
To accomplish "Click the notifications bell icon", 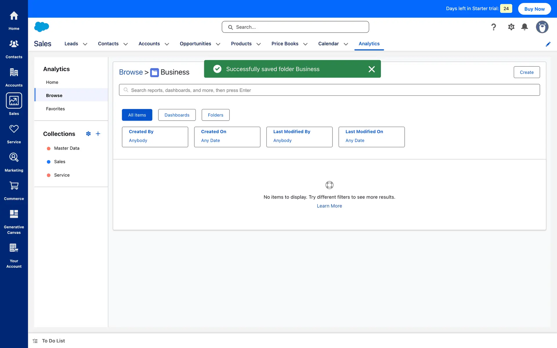I will click(x=525, y=27).
